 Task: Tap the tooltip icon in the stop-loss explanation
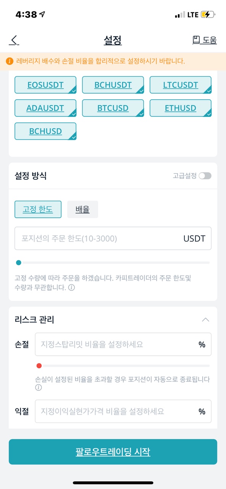pyautogui.click(x=37, y=388)
